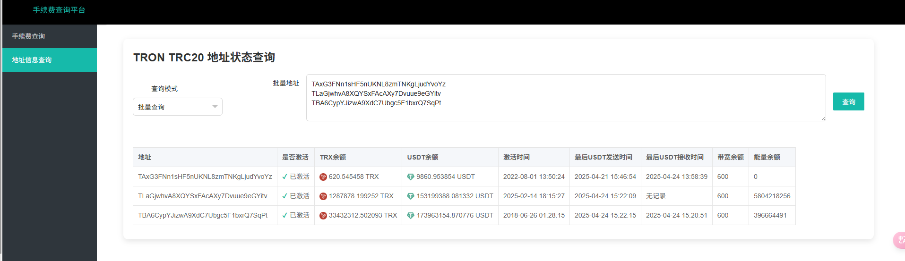Click the pink floating widget at right edge

coord(899,240)
